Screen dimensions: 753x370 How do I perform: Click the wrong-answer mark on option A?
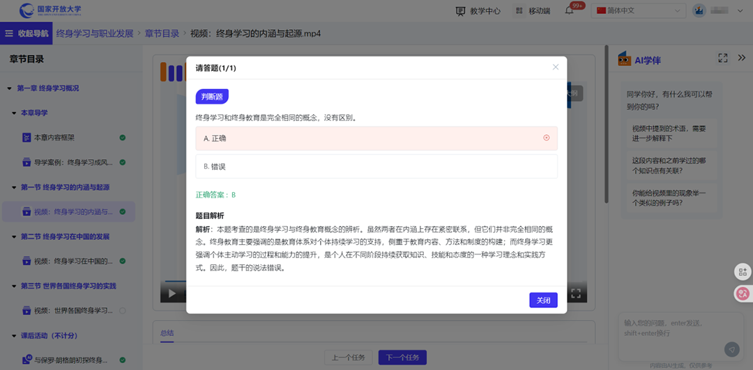[546, 138]
